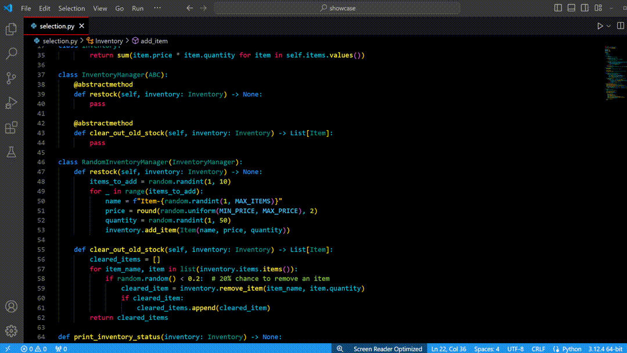The height and width of the screenshot is (353, 627).
Task: Open the run options dropdown arrow
Action: click(608, 26)
